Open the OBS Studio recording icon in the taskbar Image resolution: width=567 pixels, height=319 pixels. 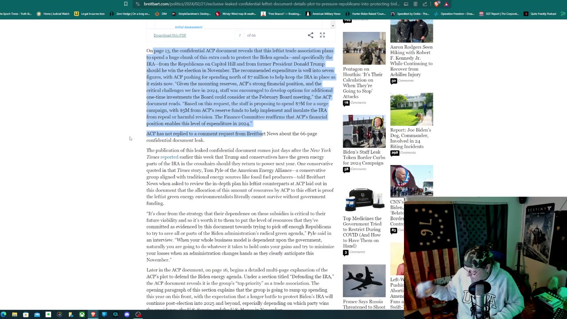[138, 315]
